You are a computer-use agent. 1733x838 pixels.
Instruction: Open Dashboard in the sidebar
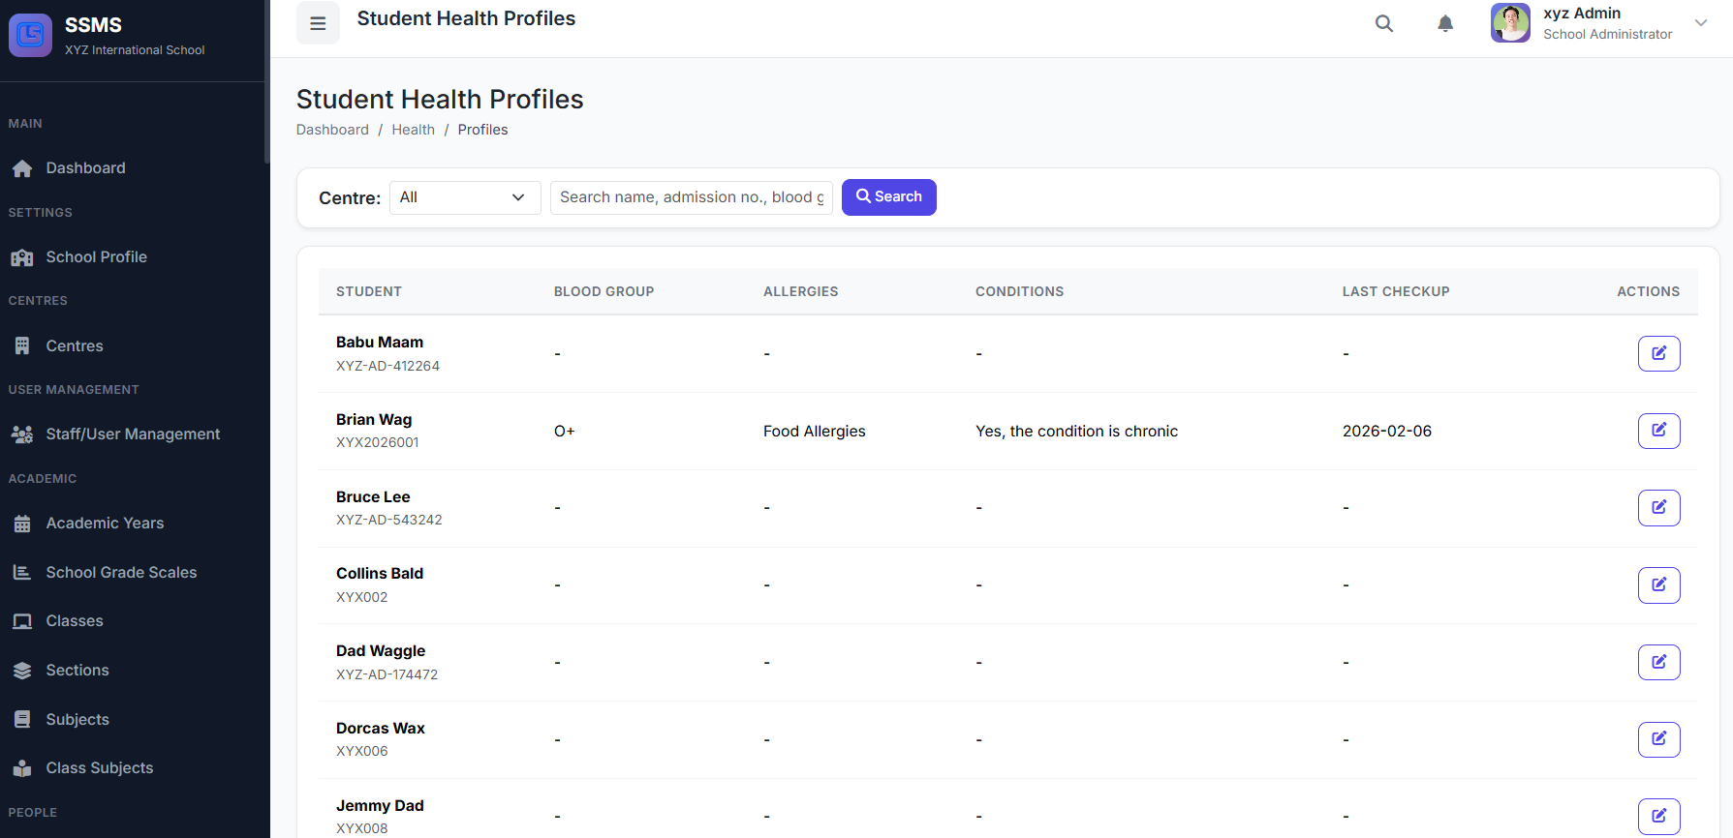pos(85,168)
